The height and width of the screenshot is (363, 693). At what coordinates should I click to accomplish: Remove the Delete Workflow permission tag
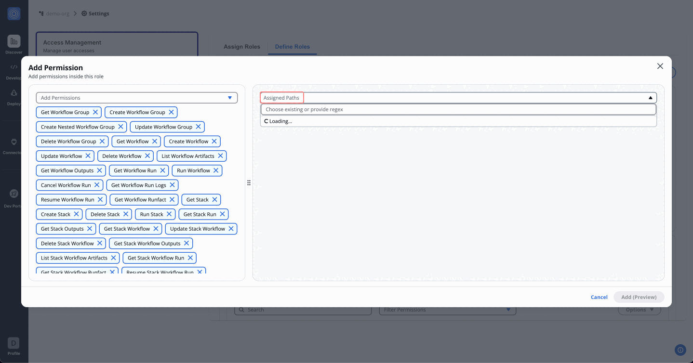tap(147, 156)
